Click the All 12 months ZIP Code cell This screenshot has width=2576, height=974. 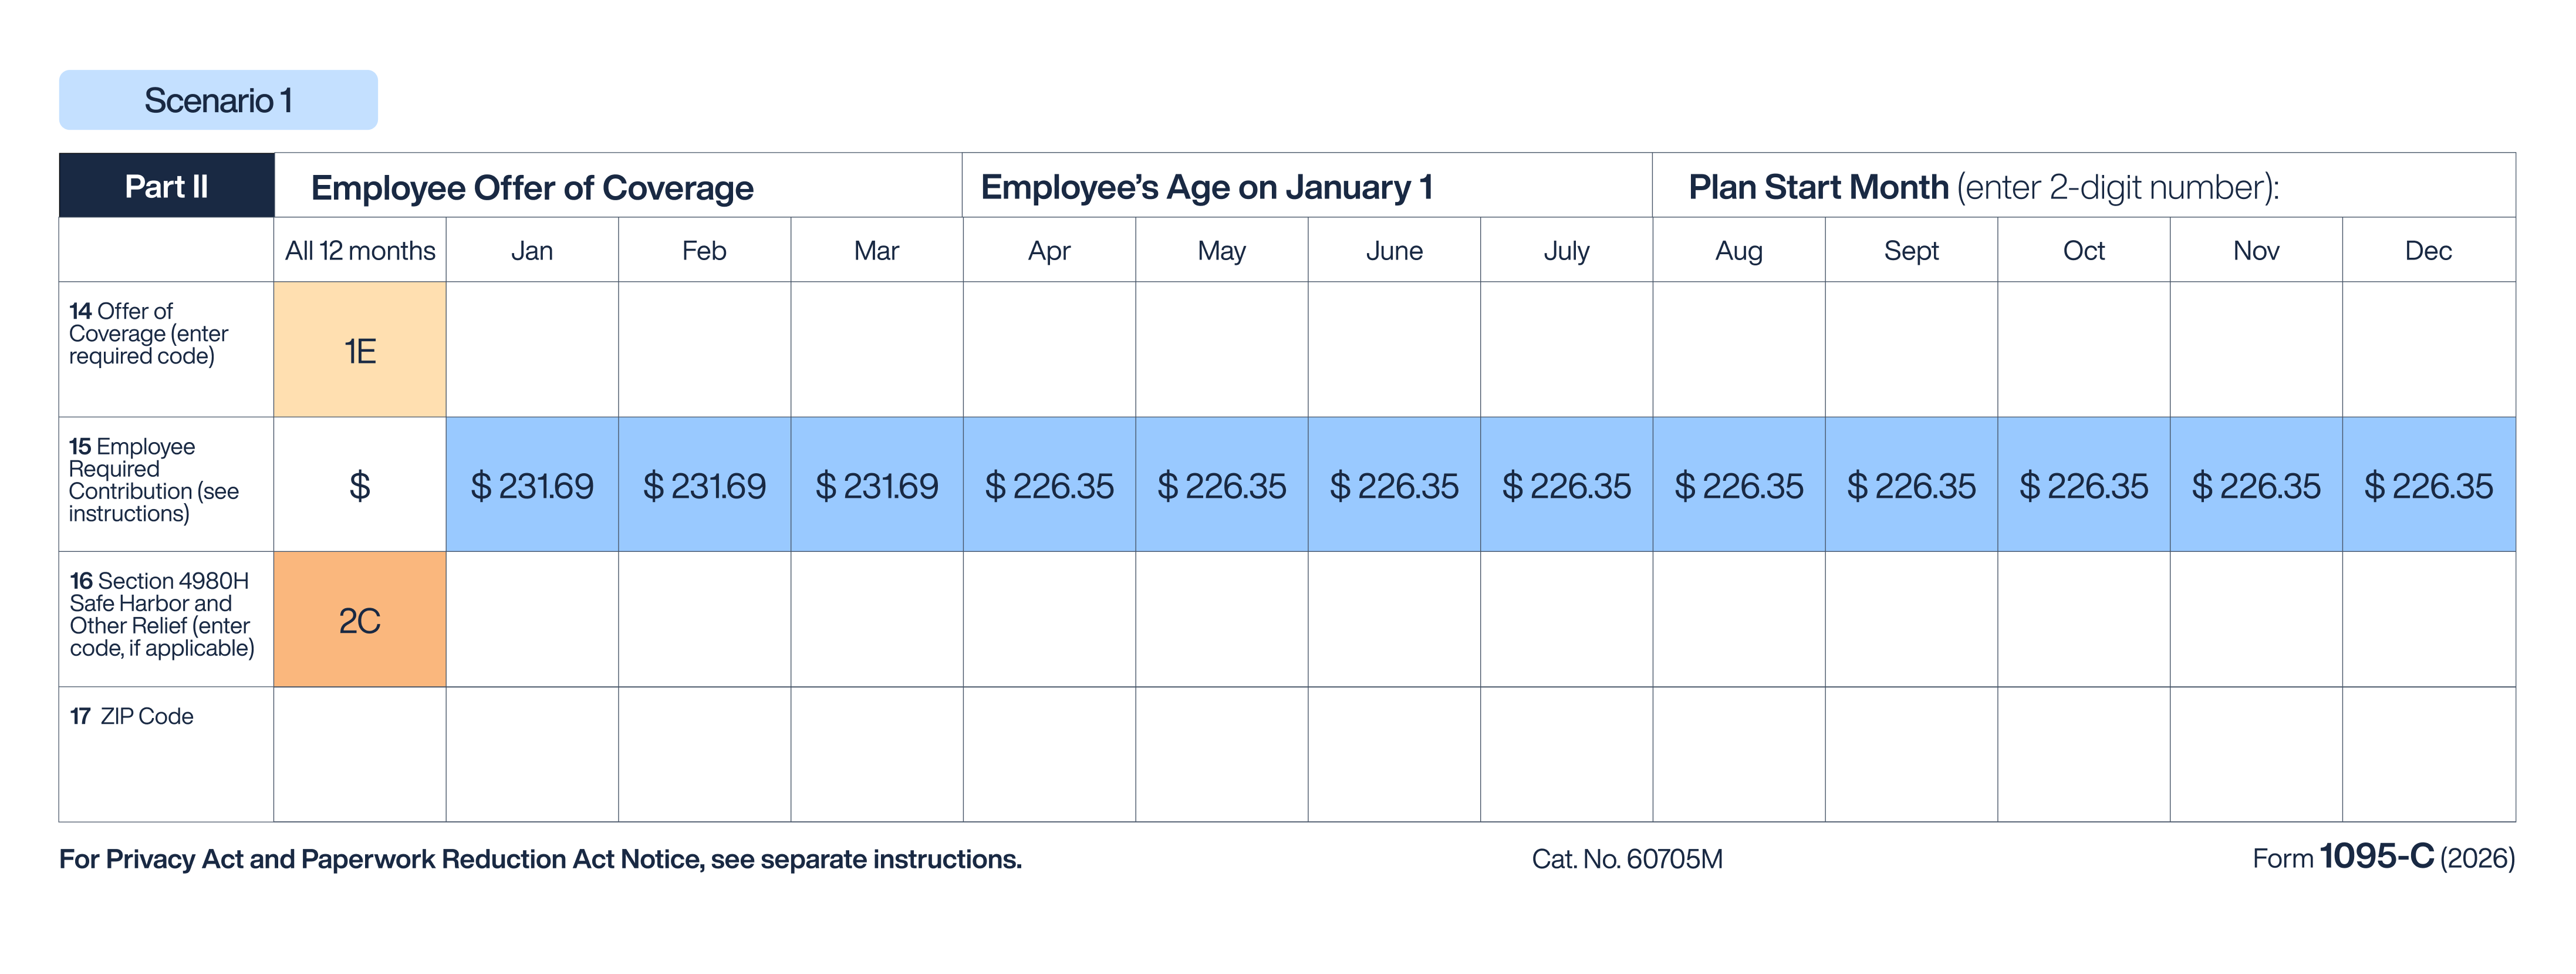360,755
